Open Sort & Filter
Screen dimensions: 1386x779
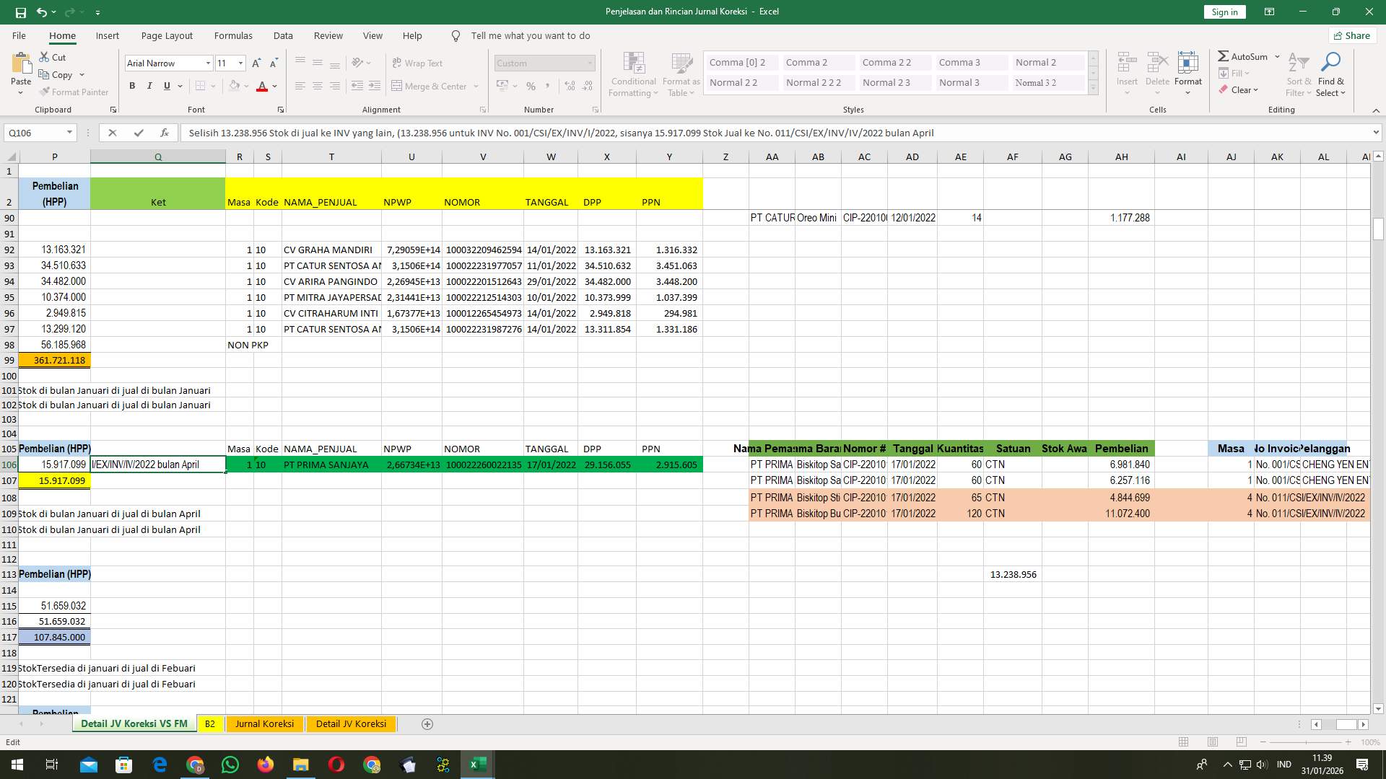[x=1298, y=74]
